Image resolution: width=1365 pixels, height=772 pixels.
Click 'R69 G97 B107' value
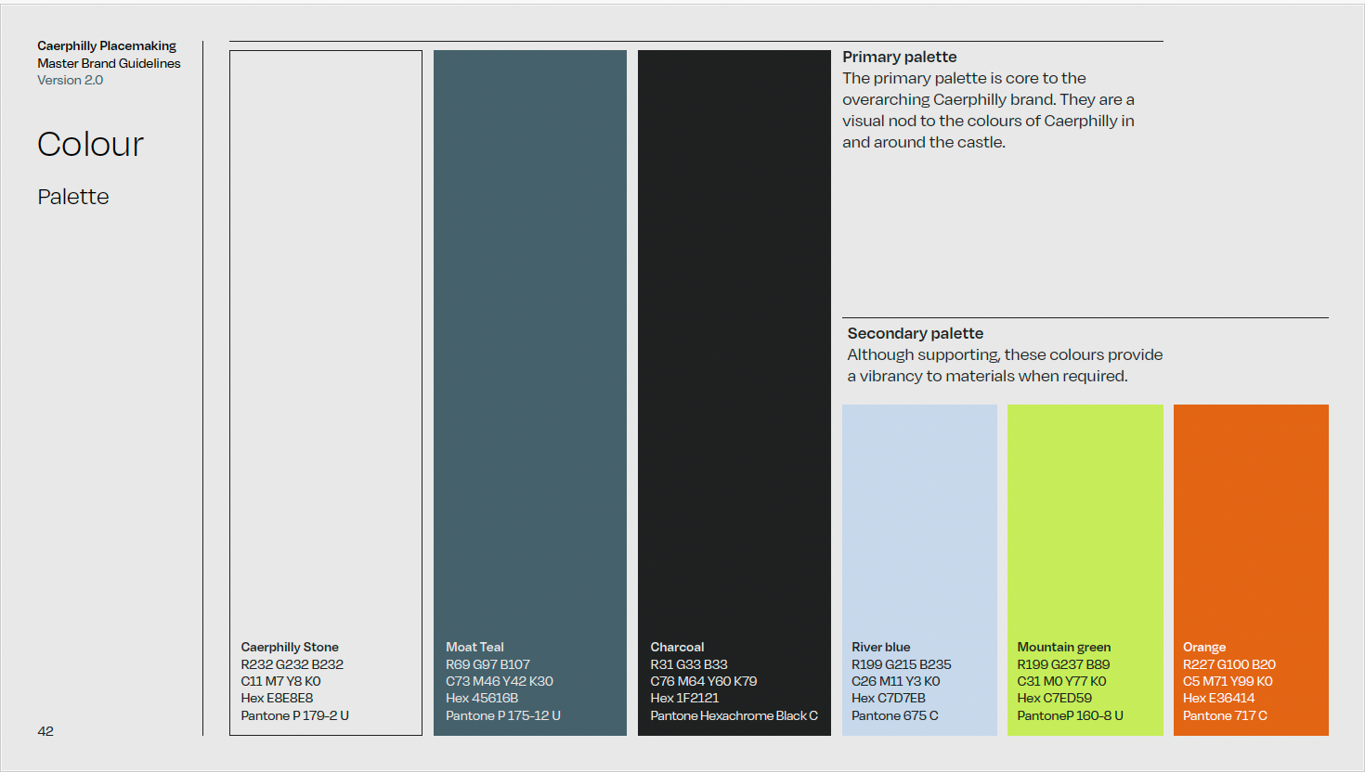click(488, 664)
